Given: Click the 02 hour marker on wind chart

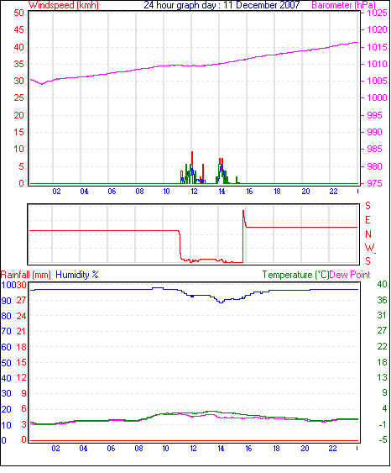Looking at the screenshot, I should point(56,192).
